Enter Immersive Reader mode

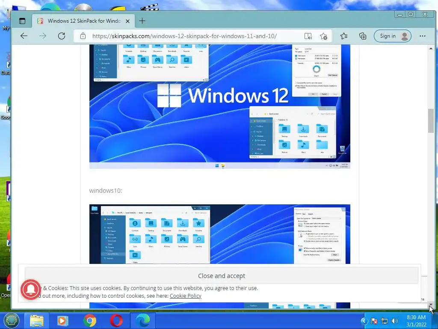coord(308,36)
